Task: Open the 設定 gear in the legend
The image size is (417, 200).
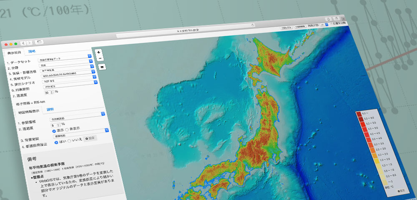Action: pos(401,190)
